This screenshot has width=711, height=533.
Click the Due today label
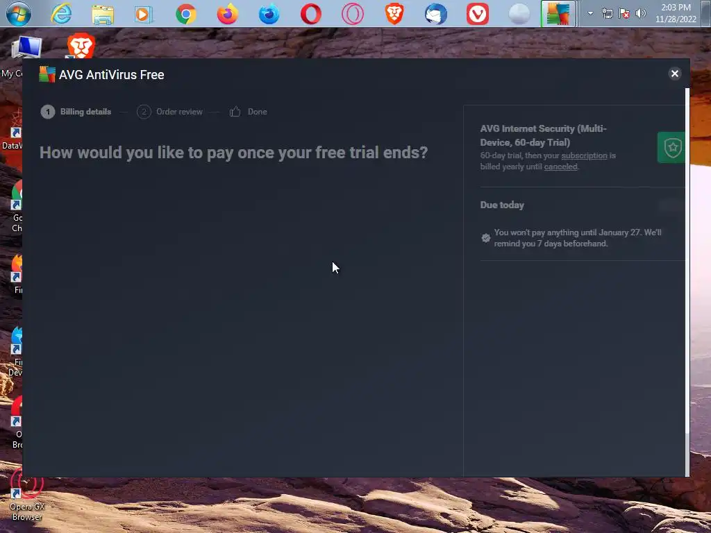click(502, 205)
